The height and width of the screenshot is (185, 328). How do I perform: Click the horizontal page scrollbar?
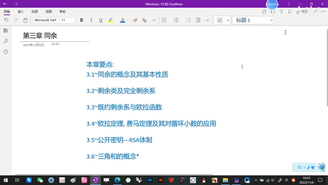point(114,174)
